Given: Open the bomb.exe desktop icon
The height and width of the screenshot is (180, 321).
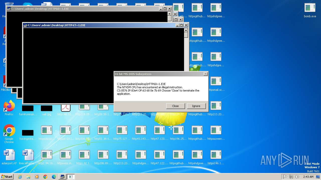Looking at the screenshot, I should click(310, 10).
